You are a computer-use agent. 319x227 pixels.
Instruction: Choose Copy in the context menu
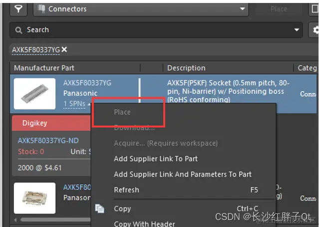[122, 209]
